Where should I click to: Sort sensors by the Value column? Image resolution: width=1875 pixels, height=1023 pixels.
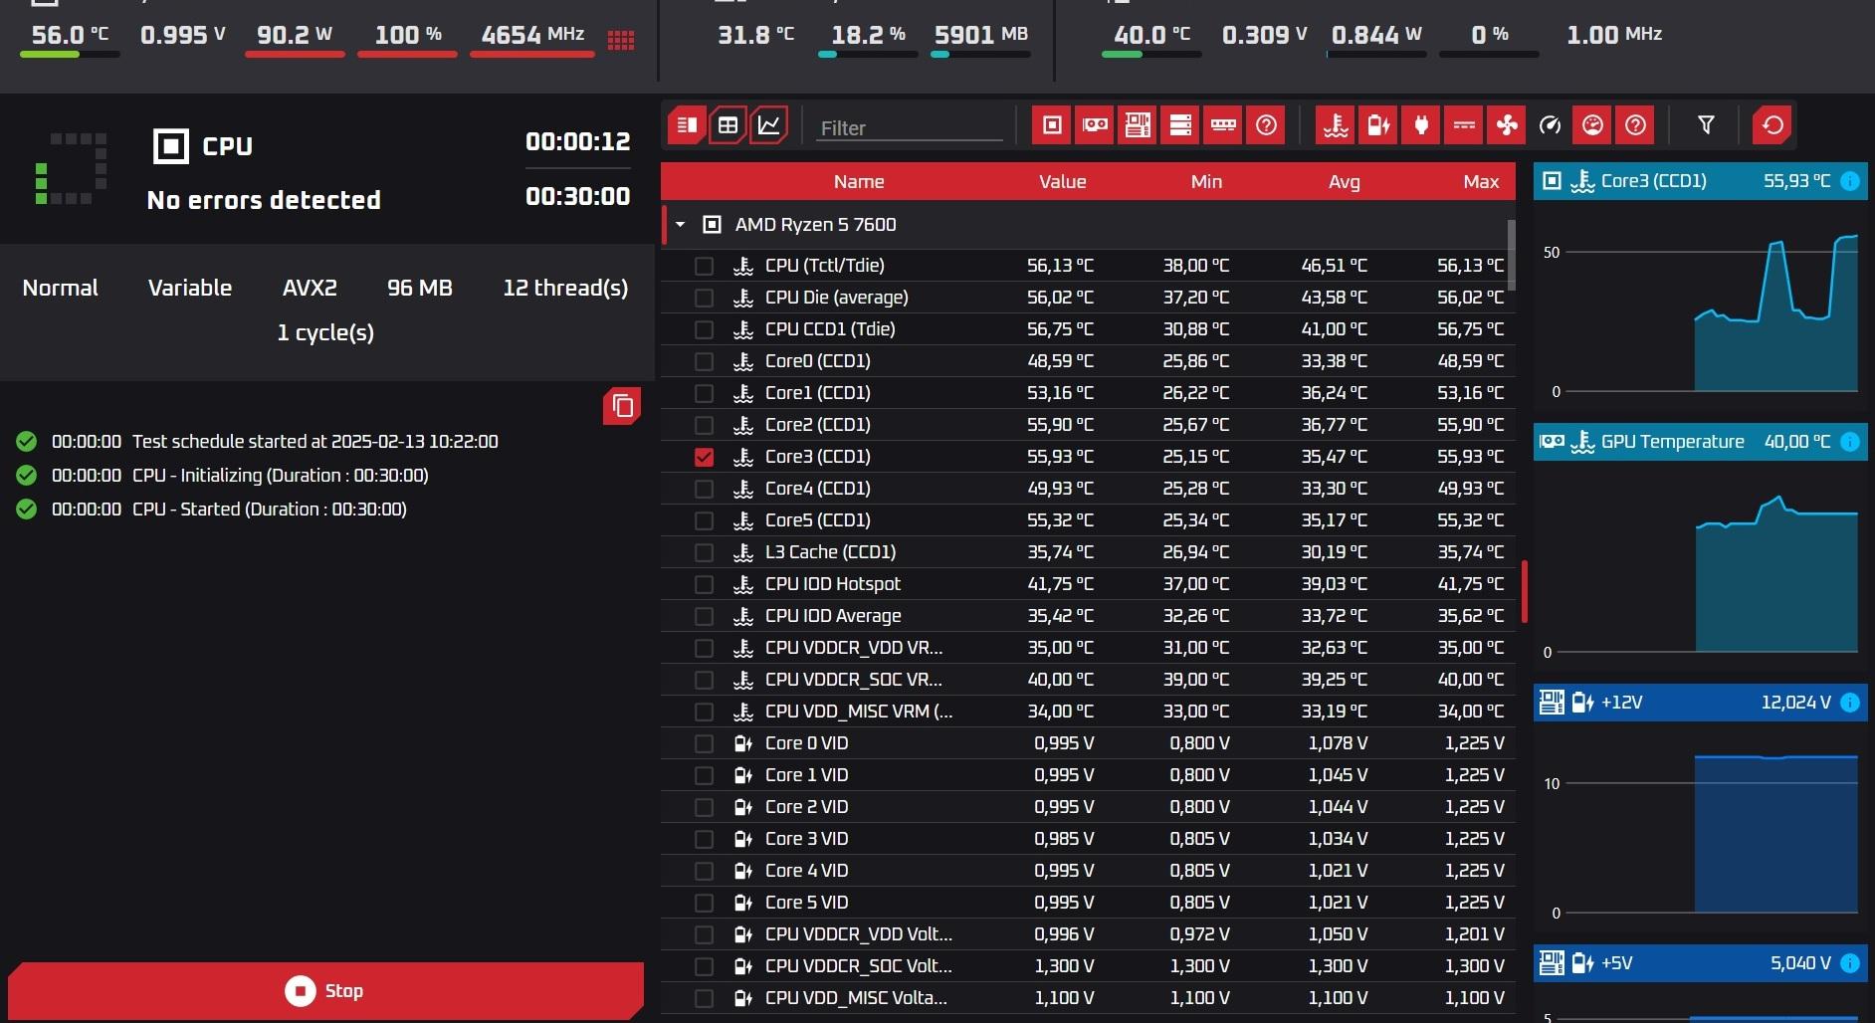click(1062, 182)
